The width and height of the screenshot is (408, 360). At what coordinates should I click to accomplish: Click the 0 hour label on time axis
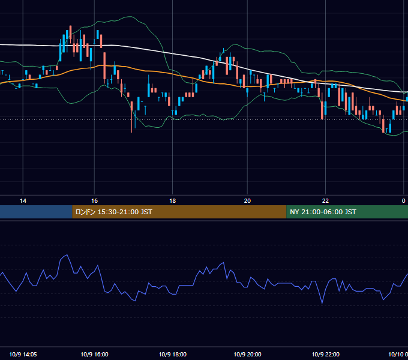pos(404,201)
